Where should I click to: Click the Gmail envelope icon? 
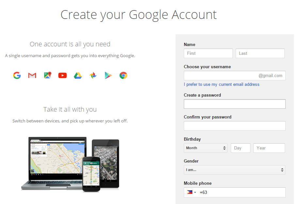[x=32, y=75]
